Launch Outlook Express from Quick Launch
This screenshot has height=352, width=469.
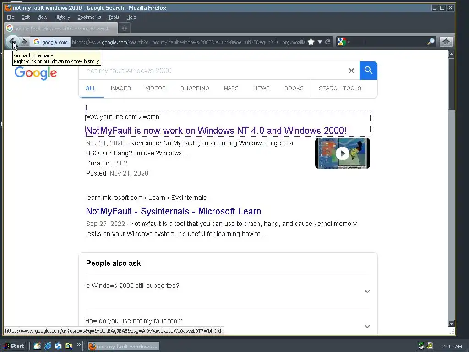(58, 346)
